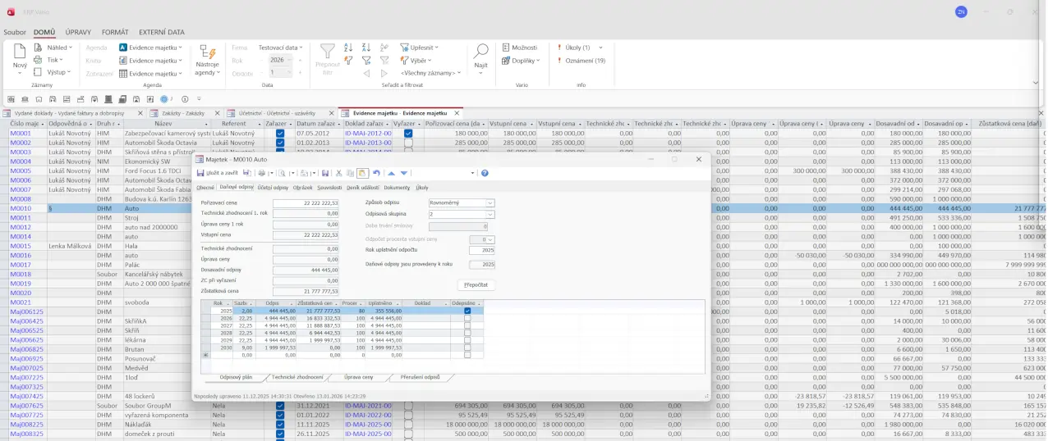Expand the Způsob odpisu dropdown
Image resolution: width=1048 pixels, height=441 pixels.
coord(490,202)
